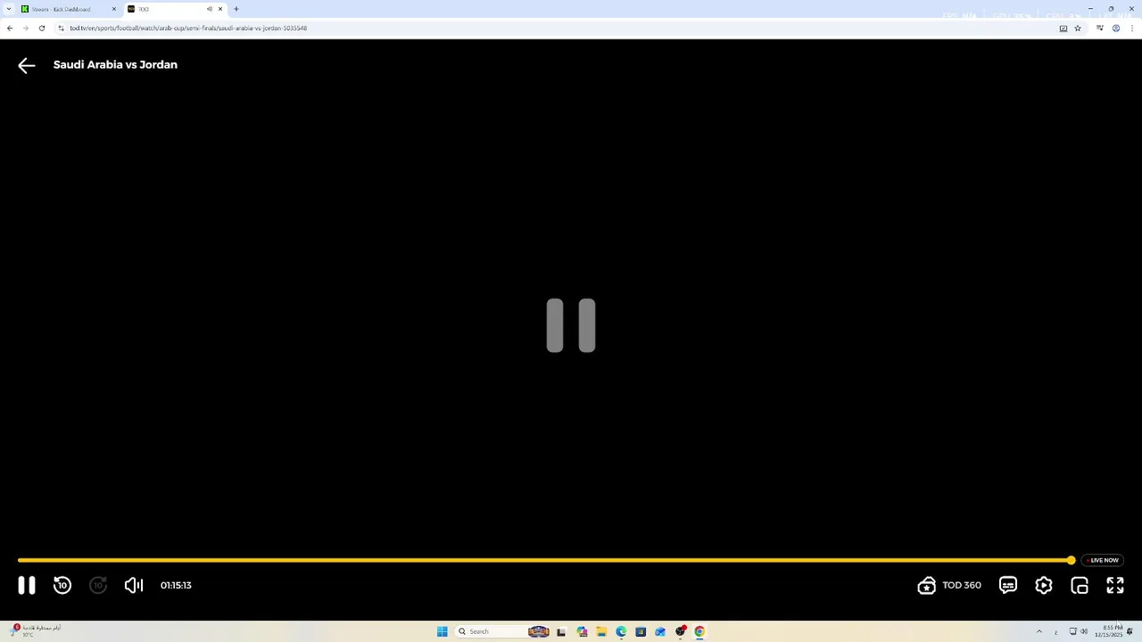Mute the player volume
Viewport: 1142px width, 642px height.
click(134, 585)
